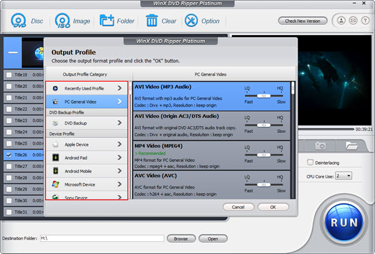
Task: Open the output folder tab icon
Action: coord(351,145)
